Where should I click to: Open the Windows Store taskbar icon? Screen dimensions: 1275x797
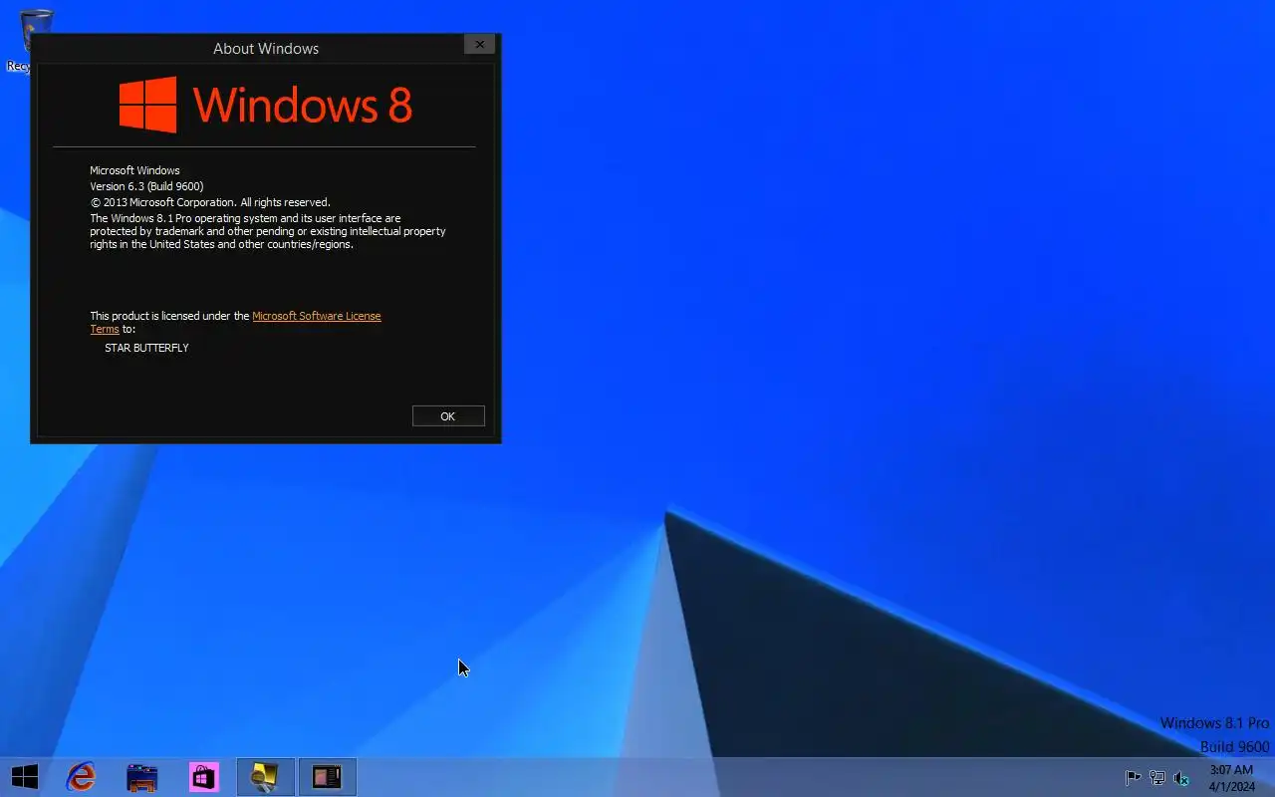(x=204, y=777)
